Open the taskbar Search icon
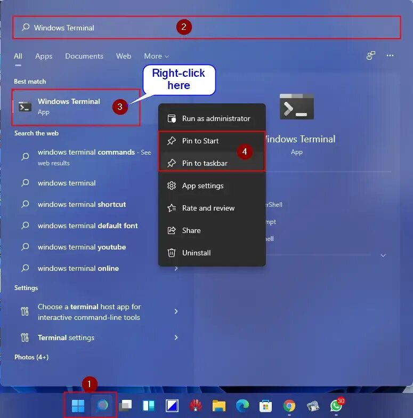Image resolution: width=413 pixels, height=418 pixels. 102,405
